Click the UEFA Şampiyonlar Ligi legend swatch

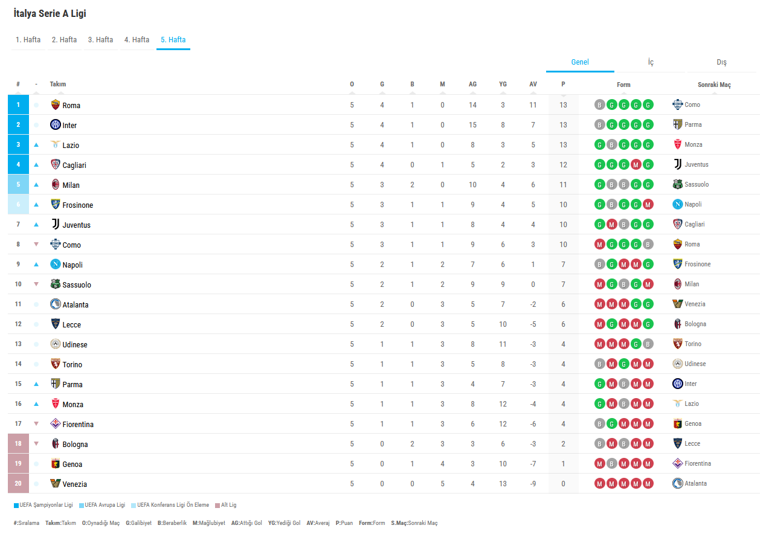pyautogui.click(x=16, y=505)
